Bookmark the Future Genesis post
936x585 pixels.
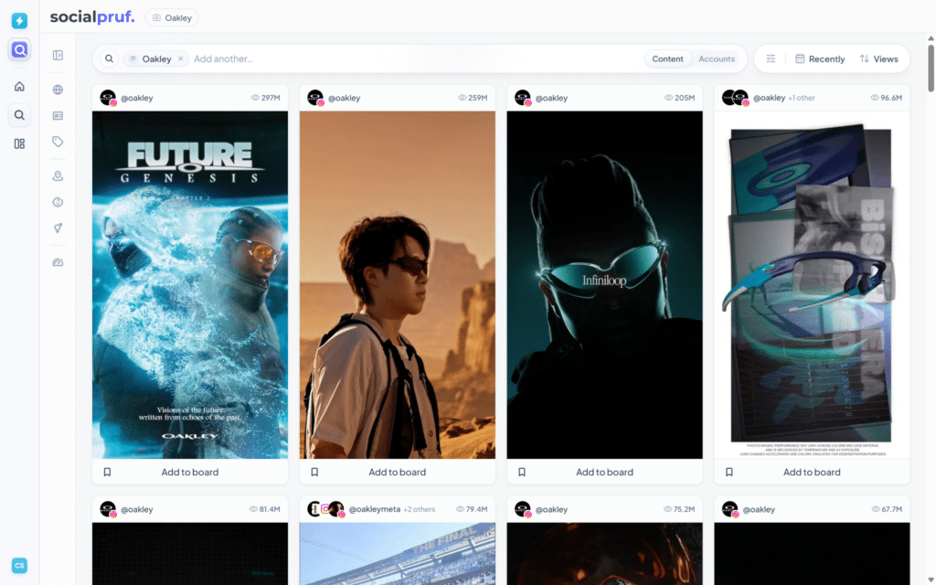coord(108,473)
